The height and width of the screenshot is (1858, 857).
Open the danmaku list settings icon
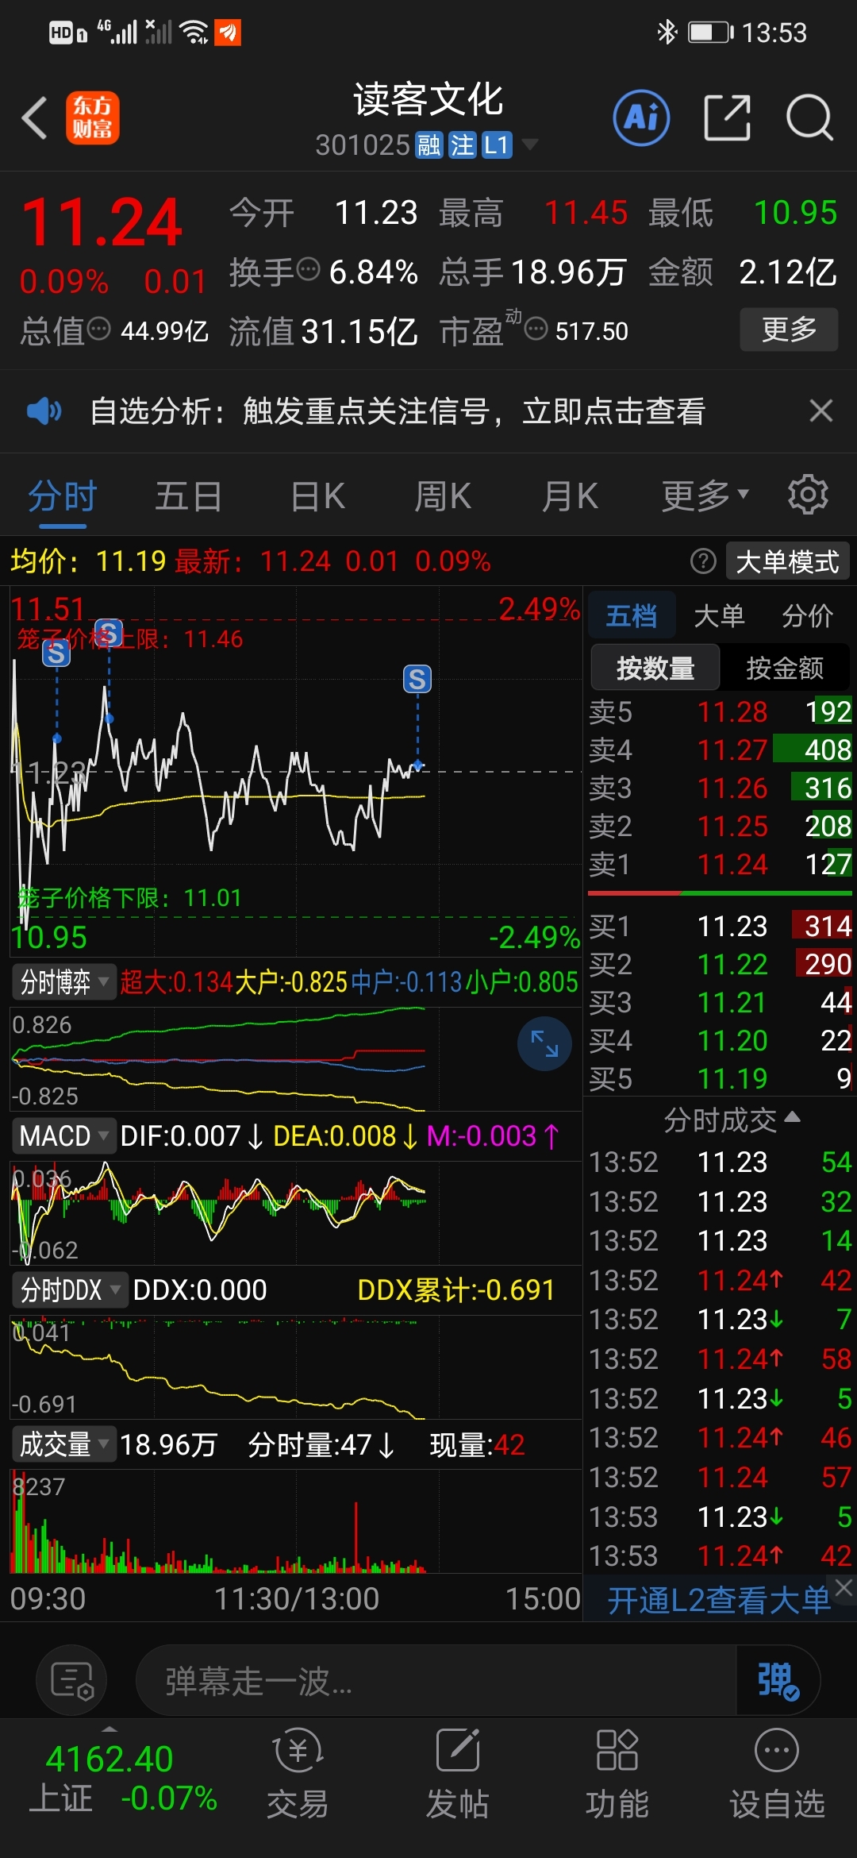[x=71, y=1680]
